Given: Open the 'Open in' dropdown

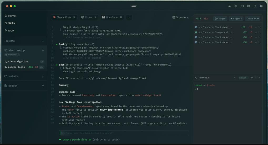Looking at the screenshot, I should (x=180, y=17).
